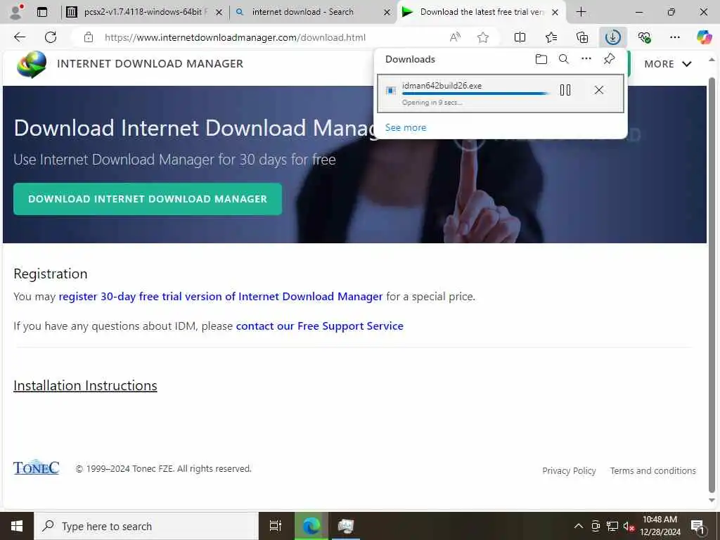720x540 pixels.
Task: Close the pcsx2-v1.7.4118 tab
Action: tap(219, 13)
